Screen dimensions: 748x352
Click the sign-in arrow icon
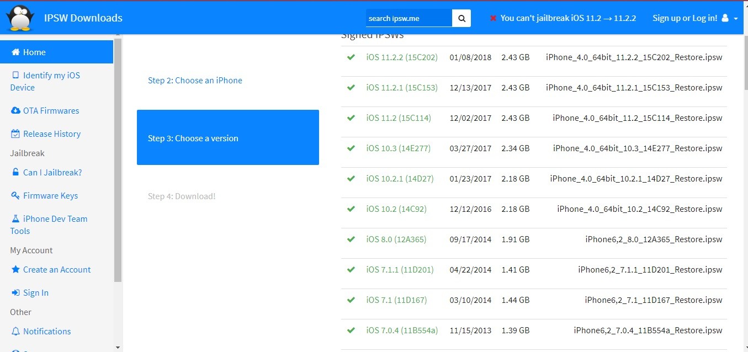tap(15, 292)
